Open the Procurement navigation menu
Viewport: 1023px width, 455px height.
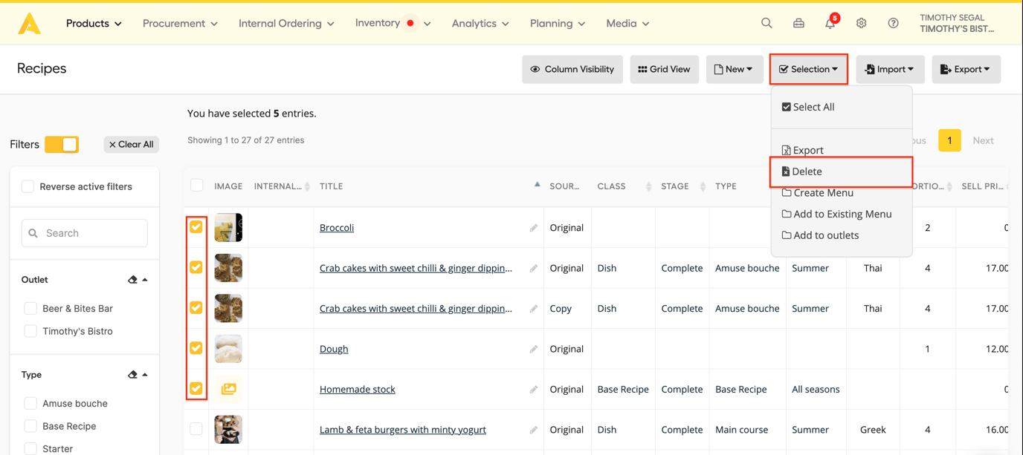[x=180, y=24]
